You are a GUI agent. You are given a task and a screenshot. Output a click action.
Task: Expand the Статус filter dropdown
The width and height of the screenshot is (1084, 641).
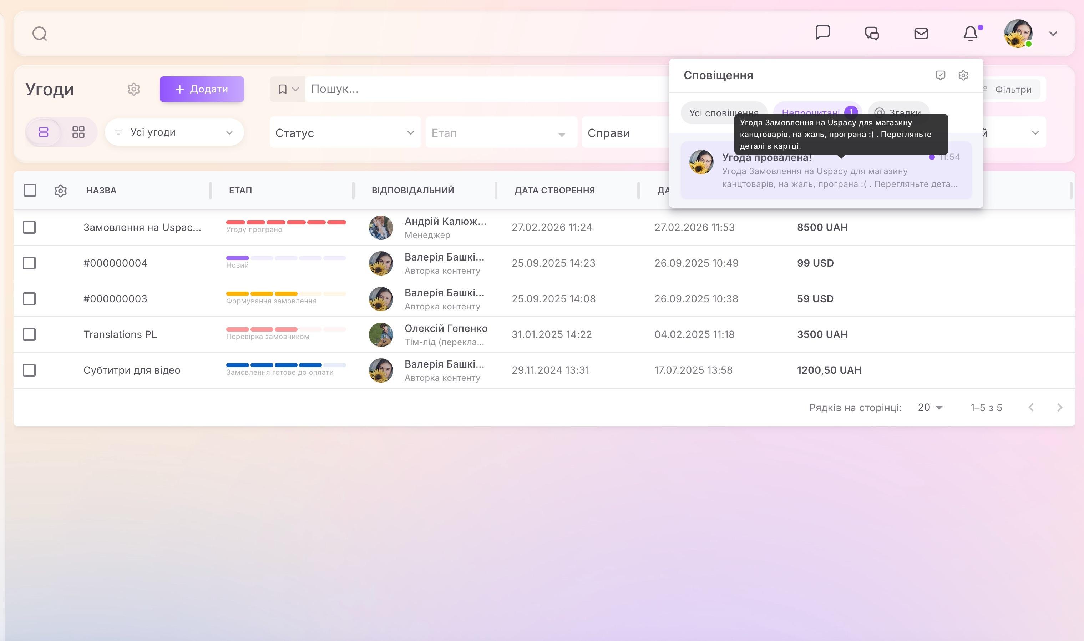pyautogui.click(x=344, y=133)
